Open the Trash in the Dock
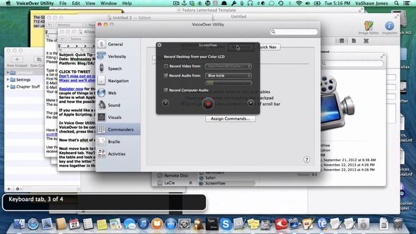 click(x=398, y=224)
